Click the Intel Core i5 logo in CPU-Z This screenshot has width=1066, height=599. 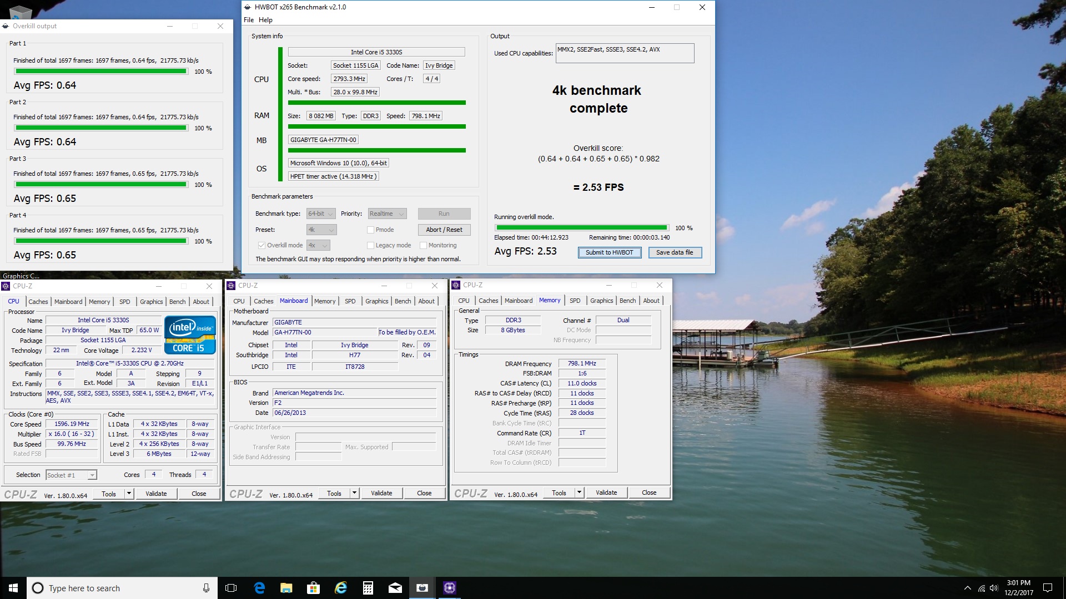tap(190, 334)
